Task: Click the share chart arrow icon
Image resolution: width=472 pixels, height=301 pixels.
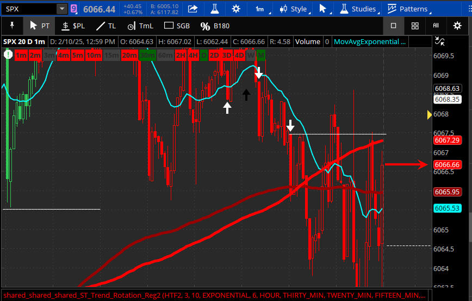Action: (192, 9)
